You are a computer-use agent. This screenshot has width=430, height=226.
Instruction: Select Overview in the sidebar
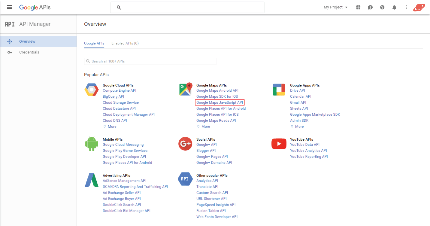[x=38, y=41]
